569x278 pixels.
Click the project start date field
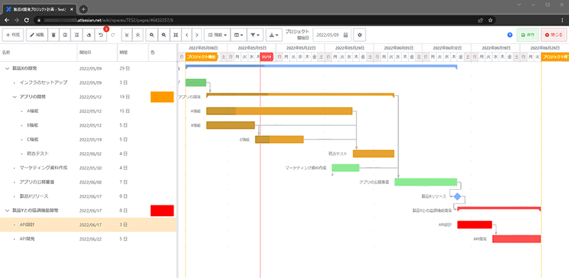(x=332, y=36)
